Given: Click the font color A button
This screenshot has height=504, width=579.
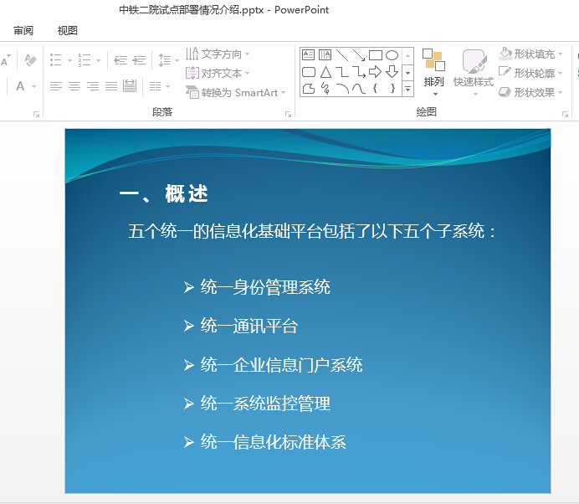Looking at the screenshot, I should (20, 86).
